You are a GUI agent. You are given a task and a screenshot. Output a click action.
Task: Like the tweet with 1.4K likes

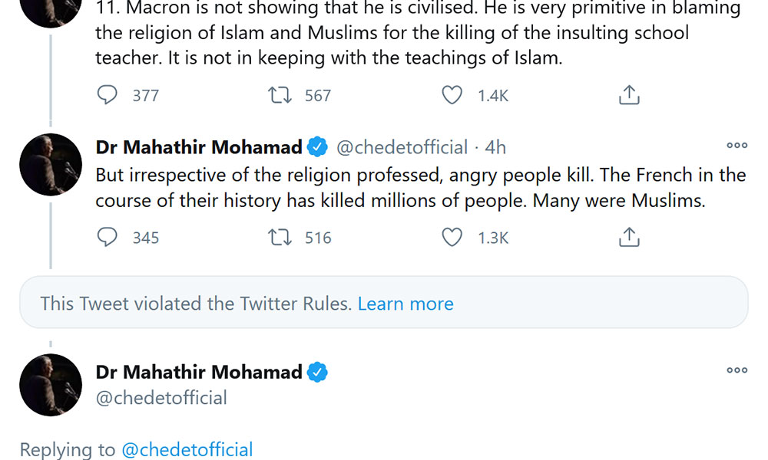click(x=452, y=95)
